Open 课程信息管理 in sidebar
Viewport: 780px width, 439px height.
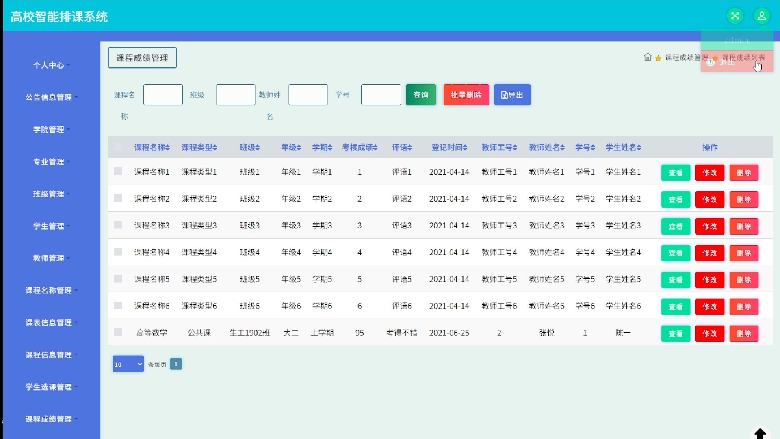pyautogui.click(x=51, y=354)
